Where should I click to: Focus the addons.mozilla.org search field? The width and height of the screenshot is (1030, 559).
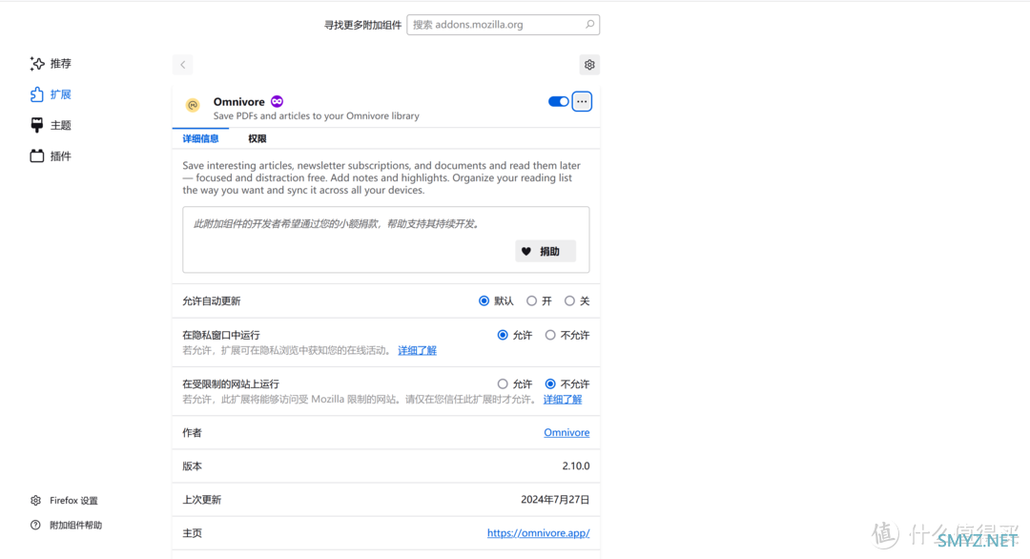point(503,24)
